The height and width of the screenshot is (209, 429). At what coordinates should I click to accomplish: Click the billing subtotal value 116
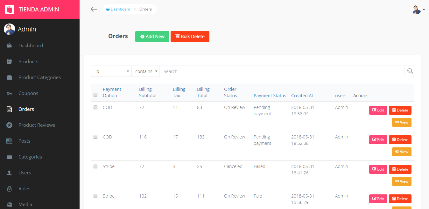coord(143,137)
